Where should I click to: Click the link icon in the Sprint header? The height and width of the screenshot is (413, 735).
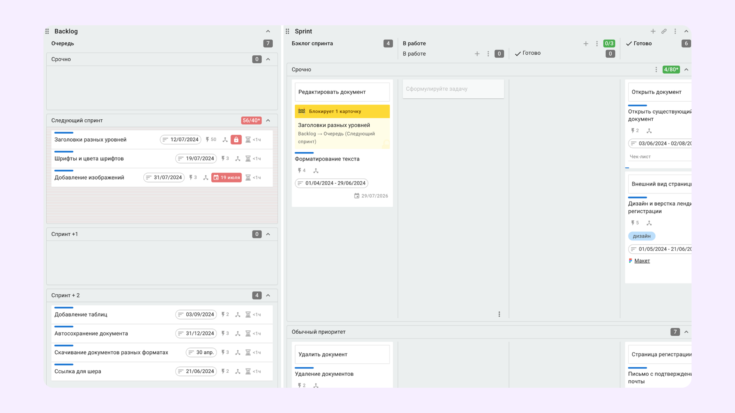(x=664, y=31)
